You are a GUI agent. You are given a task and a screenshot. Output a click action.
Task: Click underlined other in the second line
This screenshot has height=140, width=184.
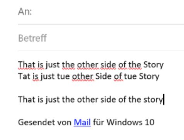pyautogui.click(x=83, y=76)
